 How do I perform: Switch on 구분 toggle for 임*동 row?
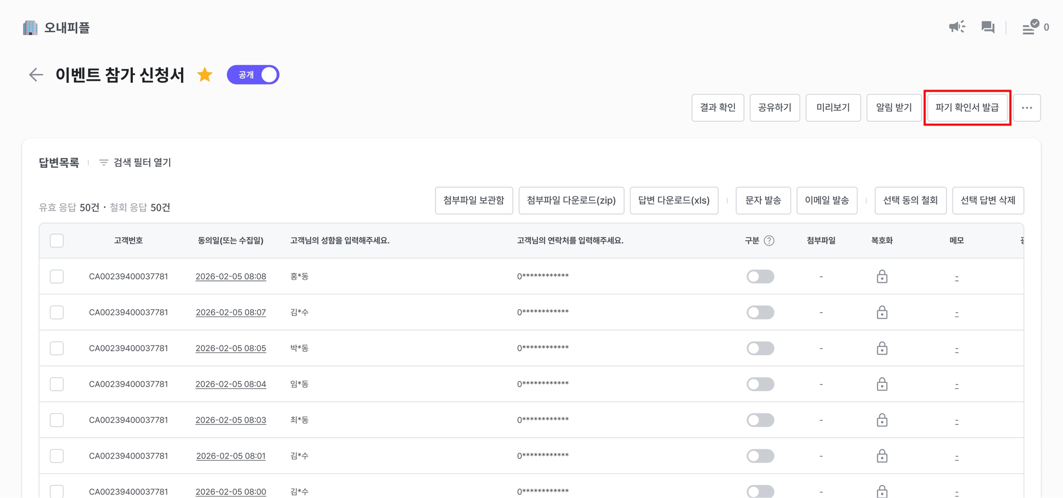coord(760,384)
